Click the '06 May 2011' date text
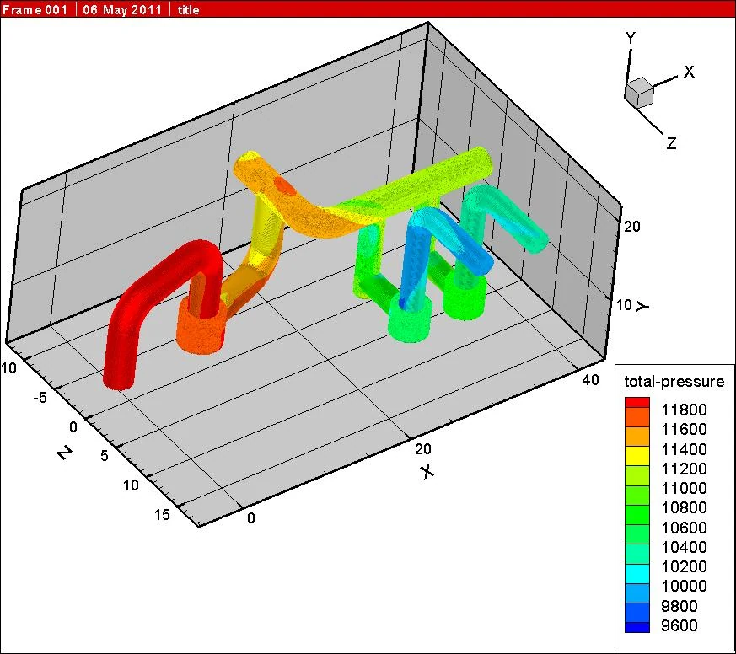 [x=122, y=10]
